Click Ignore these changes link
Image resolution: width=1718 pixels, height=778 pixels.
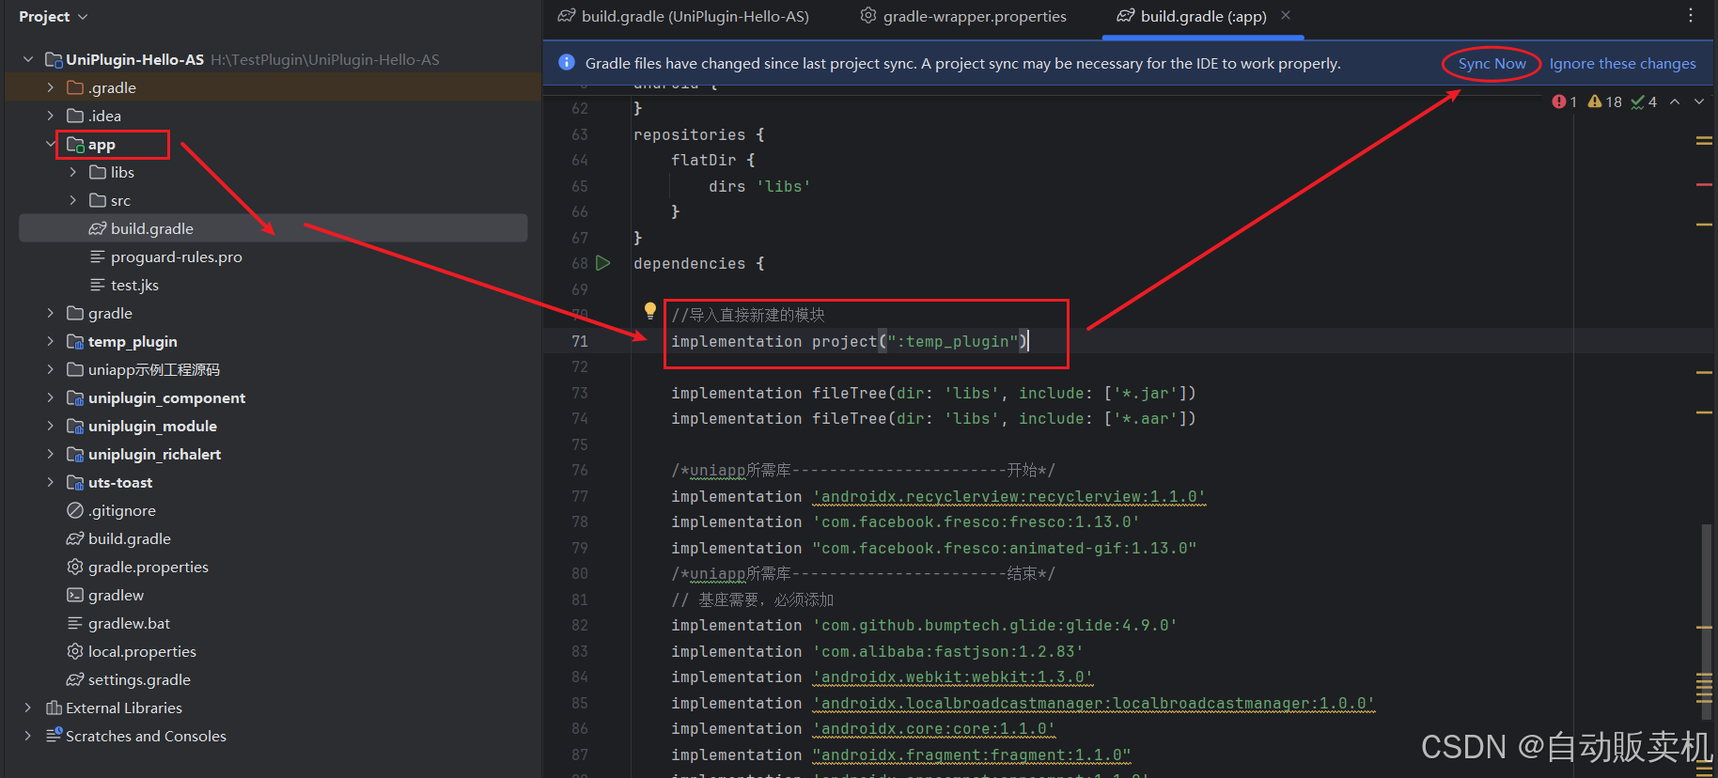[x=1622, y=64]
